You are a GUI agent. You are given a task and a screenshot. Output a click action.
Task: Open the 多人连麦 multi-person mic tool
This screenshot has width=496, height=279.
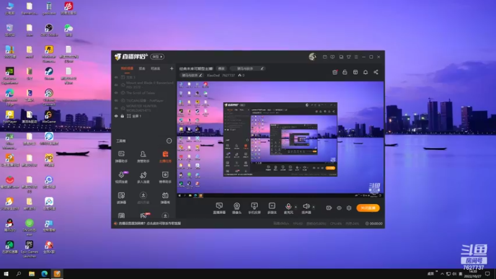[143, 177]
